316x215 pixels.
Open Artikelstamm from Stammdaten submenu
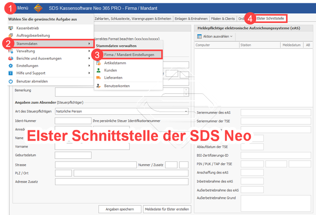(x=128, y=63)
